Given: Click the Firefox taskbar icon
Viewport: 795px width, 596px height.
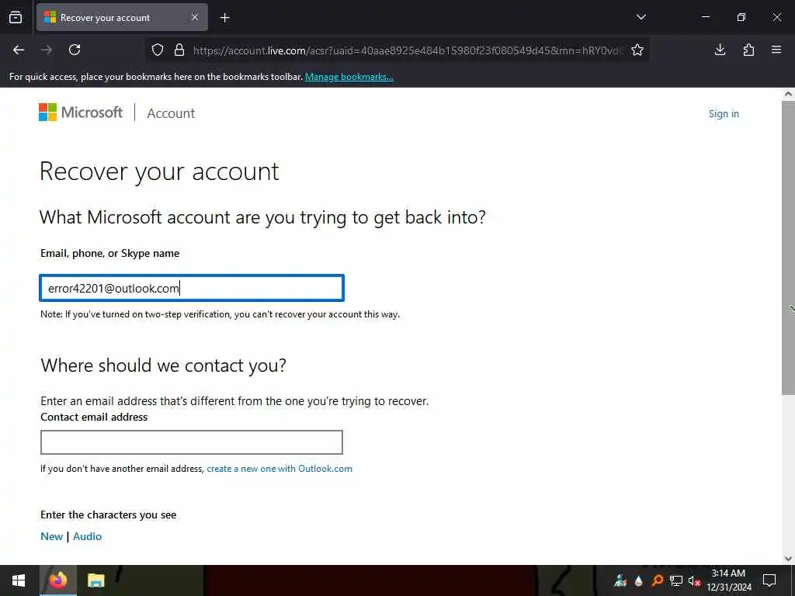Looking at the screenshot, I should [x=57, y=580].
